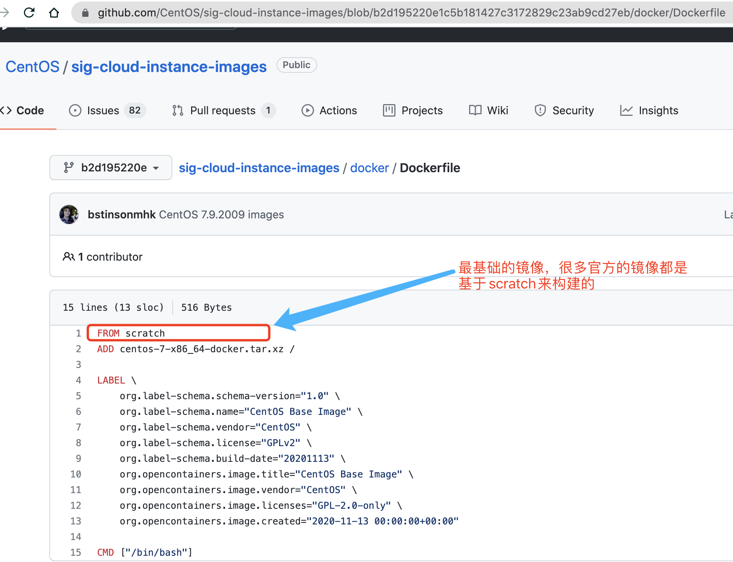Click the git branch icon in selector

click(69, 168)
